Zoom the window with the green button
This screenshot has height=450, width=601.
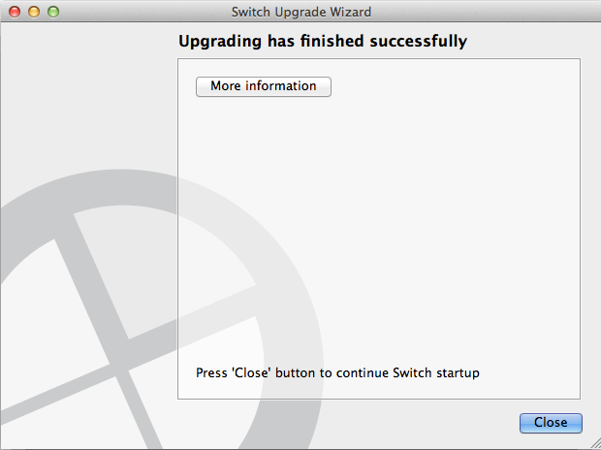click(53, 12)
